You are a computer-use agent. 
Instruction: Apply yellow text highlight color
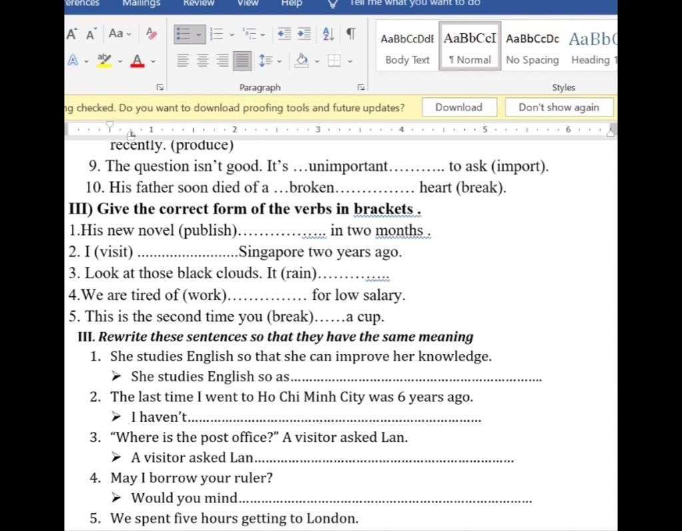(104, 61)
